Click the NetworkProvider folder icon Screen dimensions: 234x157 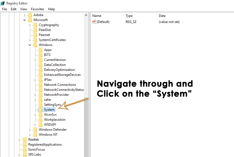click(40, 95)
